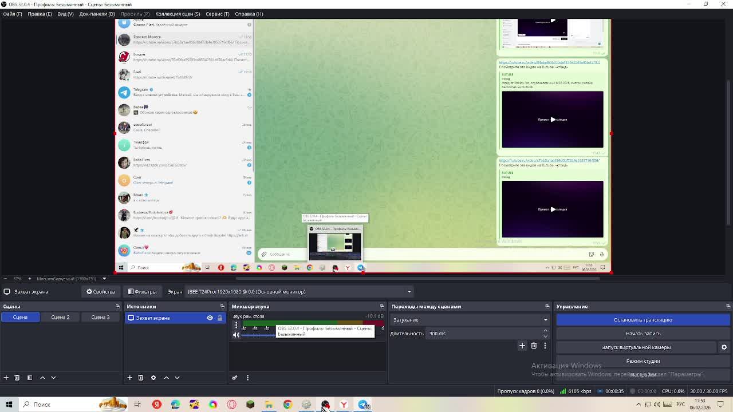733x412 pixels.
Task: Remove the selected source with trash icon
Action: 141,378
